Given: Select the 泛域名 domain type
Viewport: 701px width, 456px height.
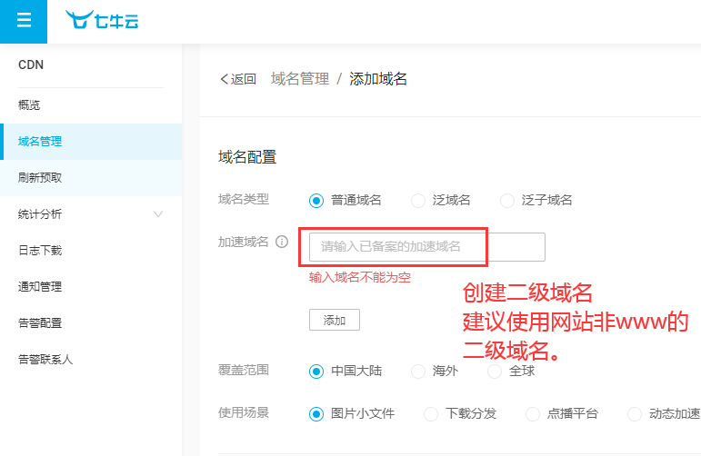Looking at the screenshot, I should pyautogui.click(x=418, y=200).
